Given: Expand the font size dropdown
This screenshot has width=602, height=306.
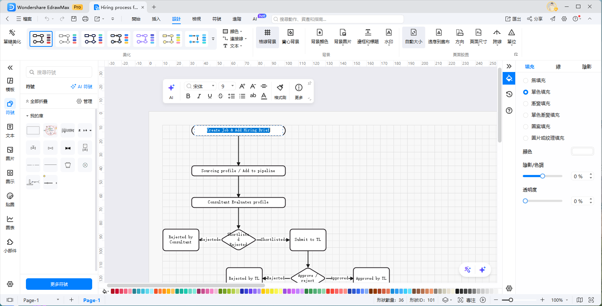Looking at the screenshot, I should 233,86.
